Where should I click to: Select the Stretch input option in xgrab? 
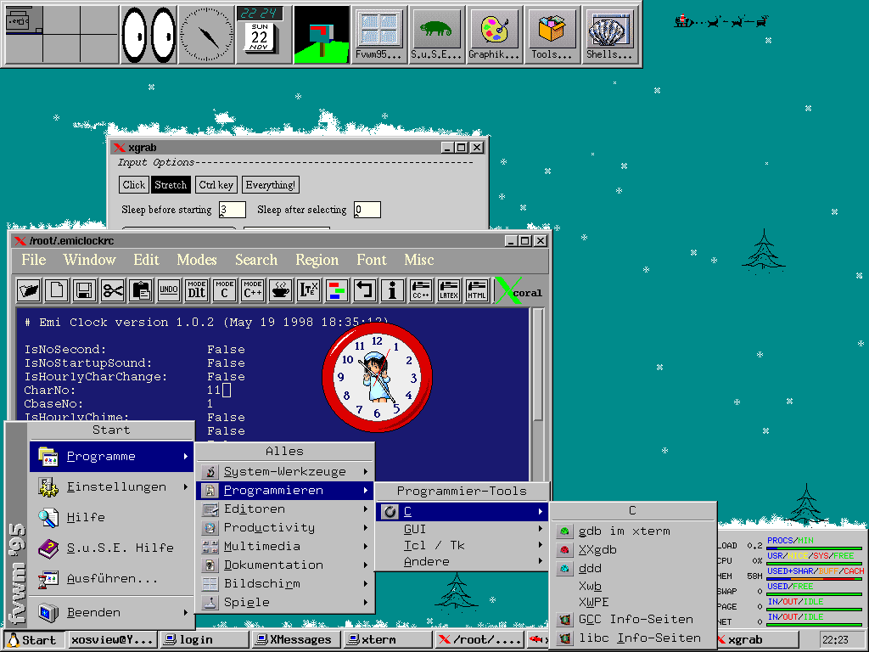click(171, 184)
